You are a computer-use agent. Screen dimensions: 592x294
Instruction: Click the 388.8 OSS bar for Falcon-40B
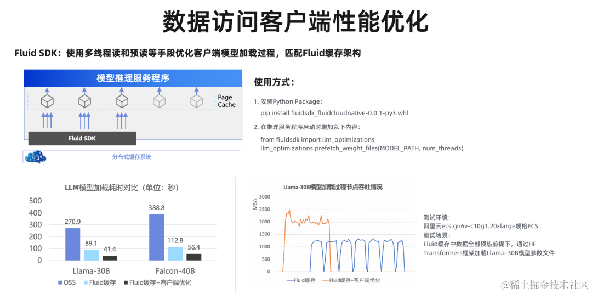point(157,237)
